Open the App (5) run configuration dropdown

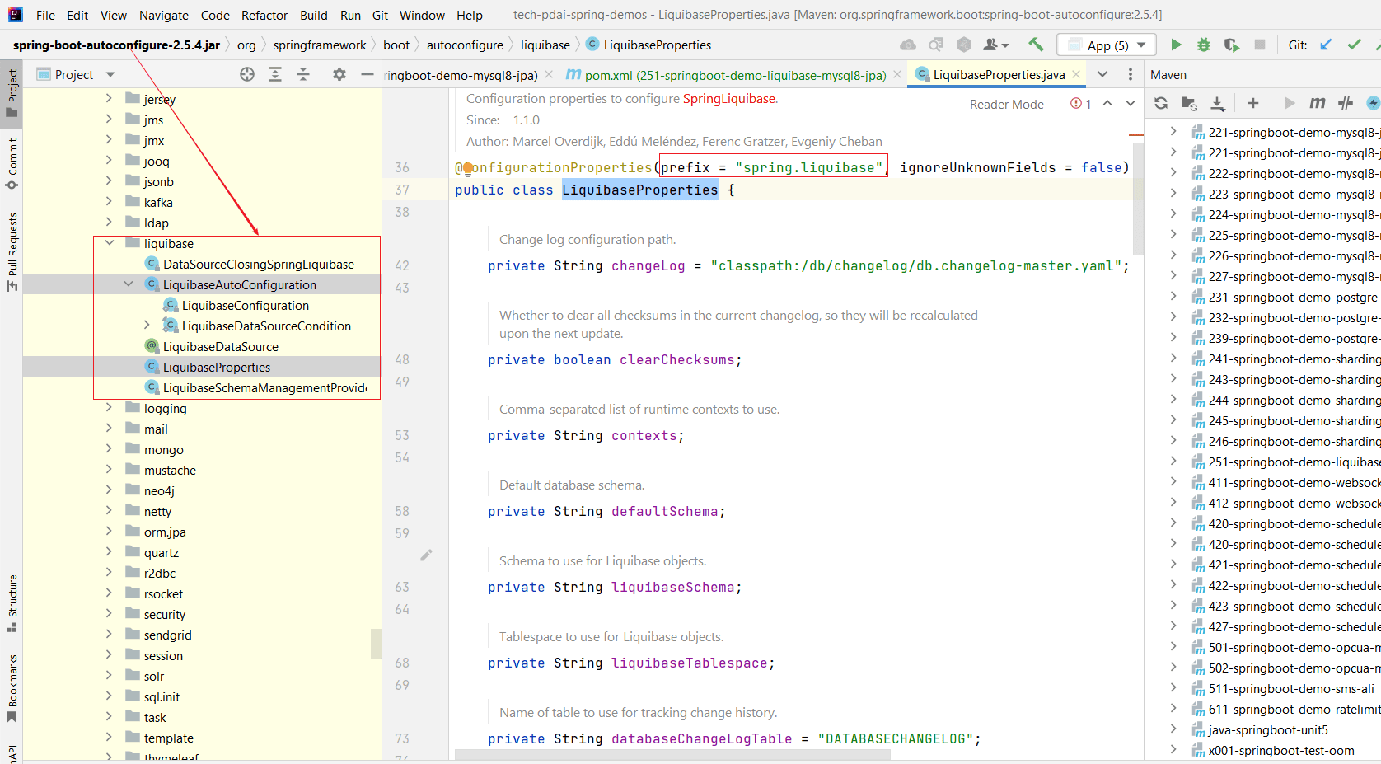[x=1141, y=45]
